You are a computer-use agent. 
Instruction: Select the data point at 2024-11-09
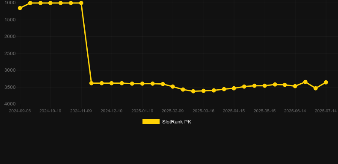(81, 3)
